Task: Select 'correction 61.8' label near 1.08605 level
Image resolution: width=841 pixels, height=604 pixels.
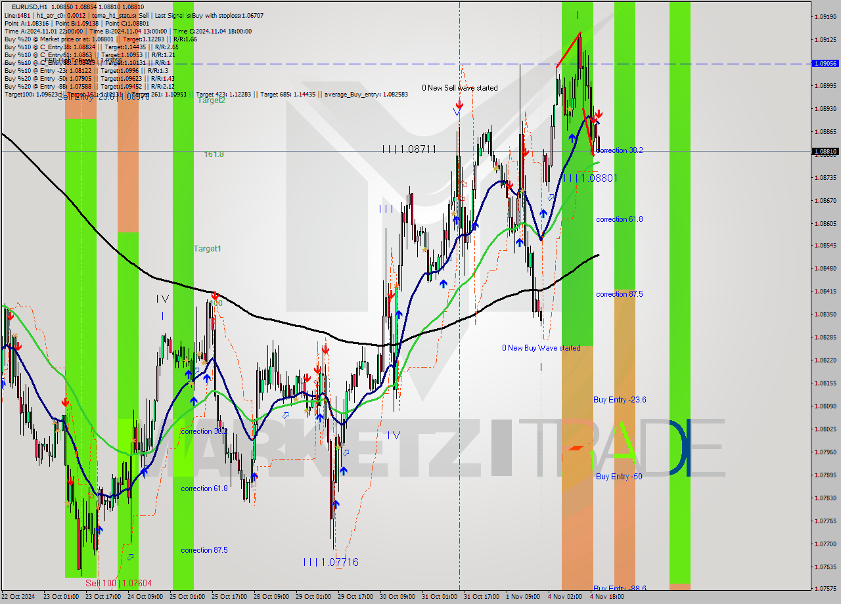Action: point(620,219)
